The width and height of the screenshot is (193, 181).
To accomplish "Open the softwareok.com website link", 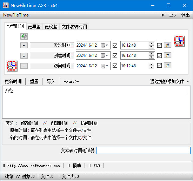I will (x=32, y=166).
